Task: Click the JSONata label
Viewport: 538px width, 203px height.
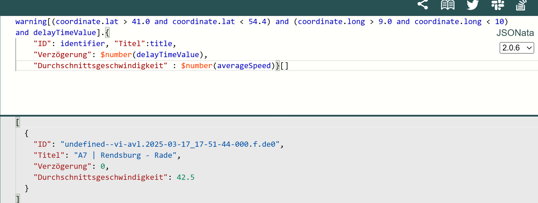Action: (x=515, y=33)
